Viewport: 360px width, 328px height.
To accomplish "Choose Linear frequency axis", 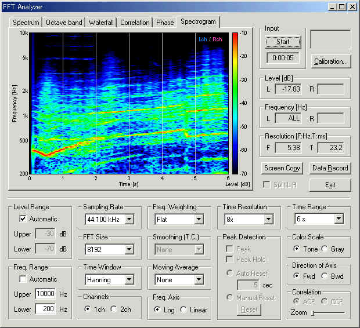I will pos(183,309).
